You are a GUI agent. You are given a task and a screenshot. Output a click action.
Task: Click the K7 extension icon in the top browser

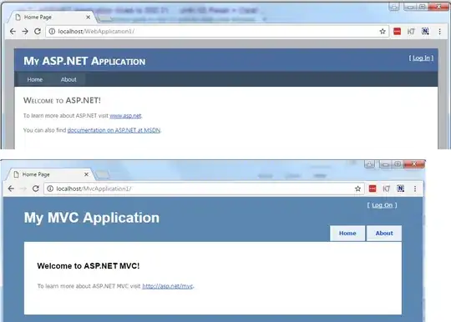coord(411,32)
